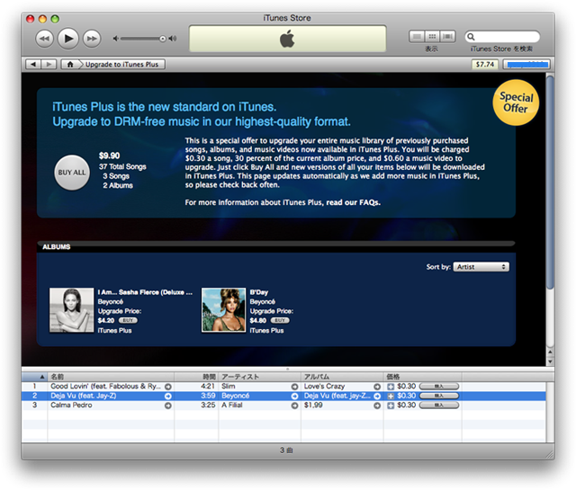Buy the $4.80 B'Day upgrade
Viewport: 576px width, 490px height.
[280, 320]
